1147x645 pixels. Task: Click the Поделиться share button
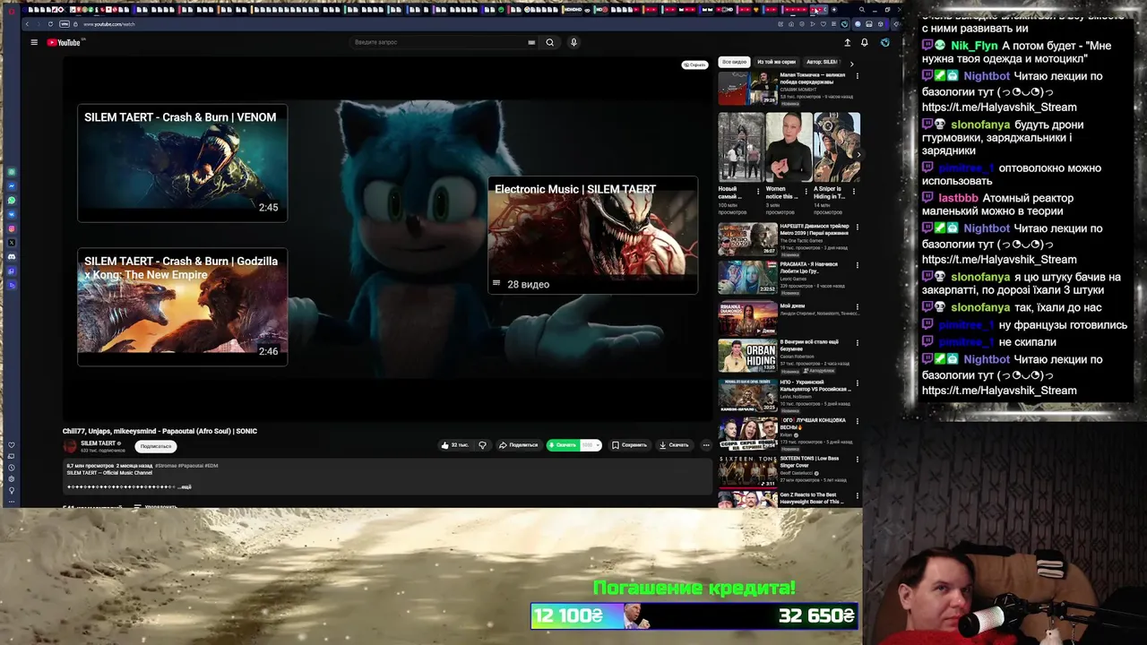coord(519,445)
